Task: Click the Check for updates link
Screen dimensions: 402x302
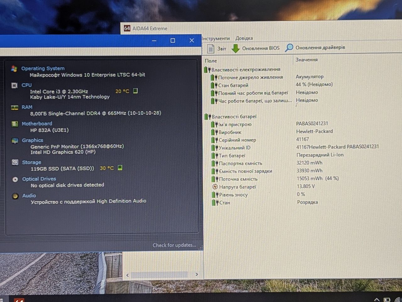Action: point(174,245)
